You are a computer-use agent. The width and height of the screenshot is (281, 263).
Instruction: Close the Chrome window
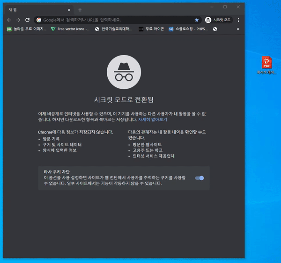coord(238,7)
